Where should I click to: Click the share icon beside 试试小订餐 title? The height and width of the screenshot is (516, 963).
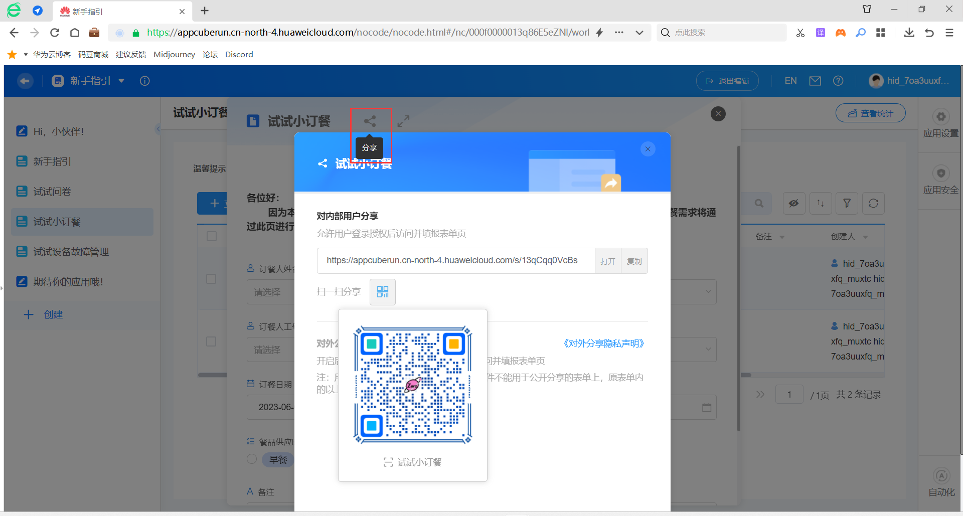[x=370, y=121]
